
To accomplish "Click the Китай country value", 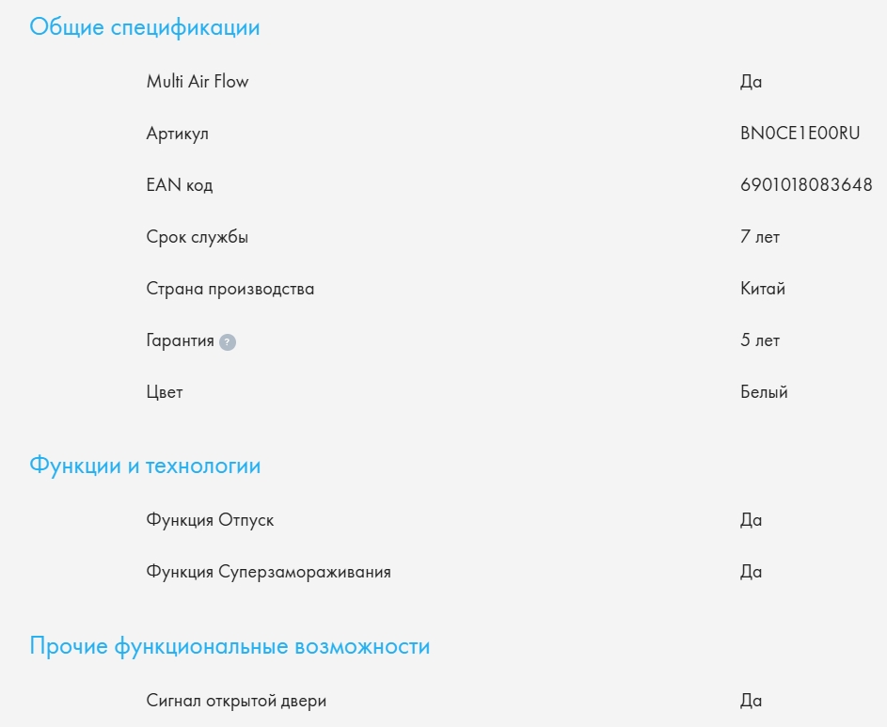I will click(763, 289).
